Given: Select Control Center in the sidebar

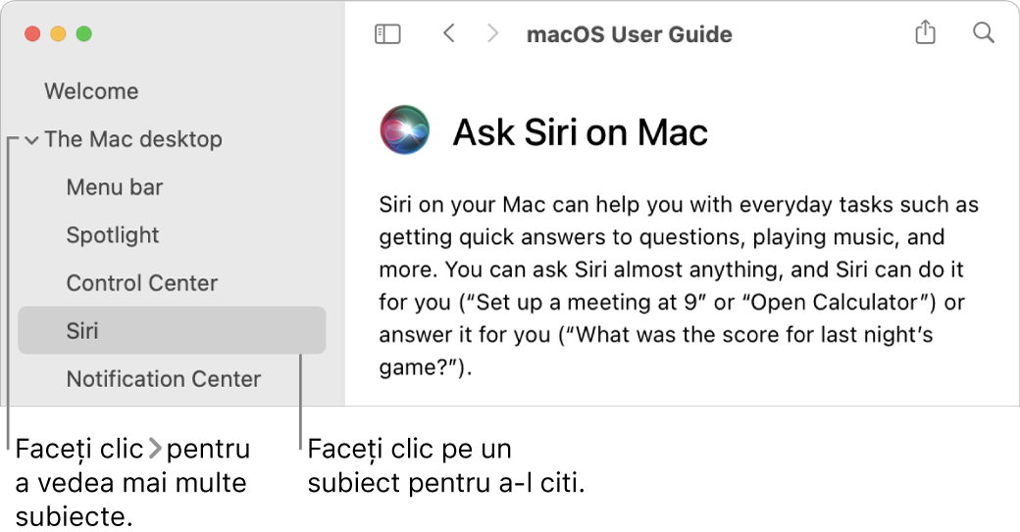Looking at the screenshot, I should (x=142, y=283).
